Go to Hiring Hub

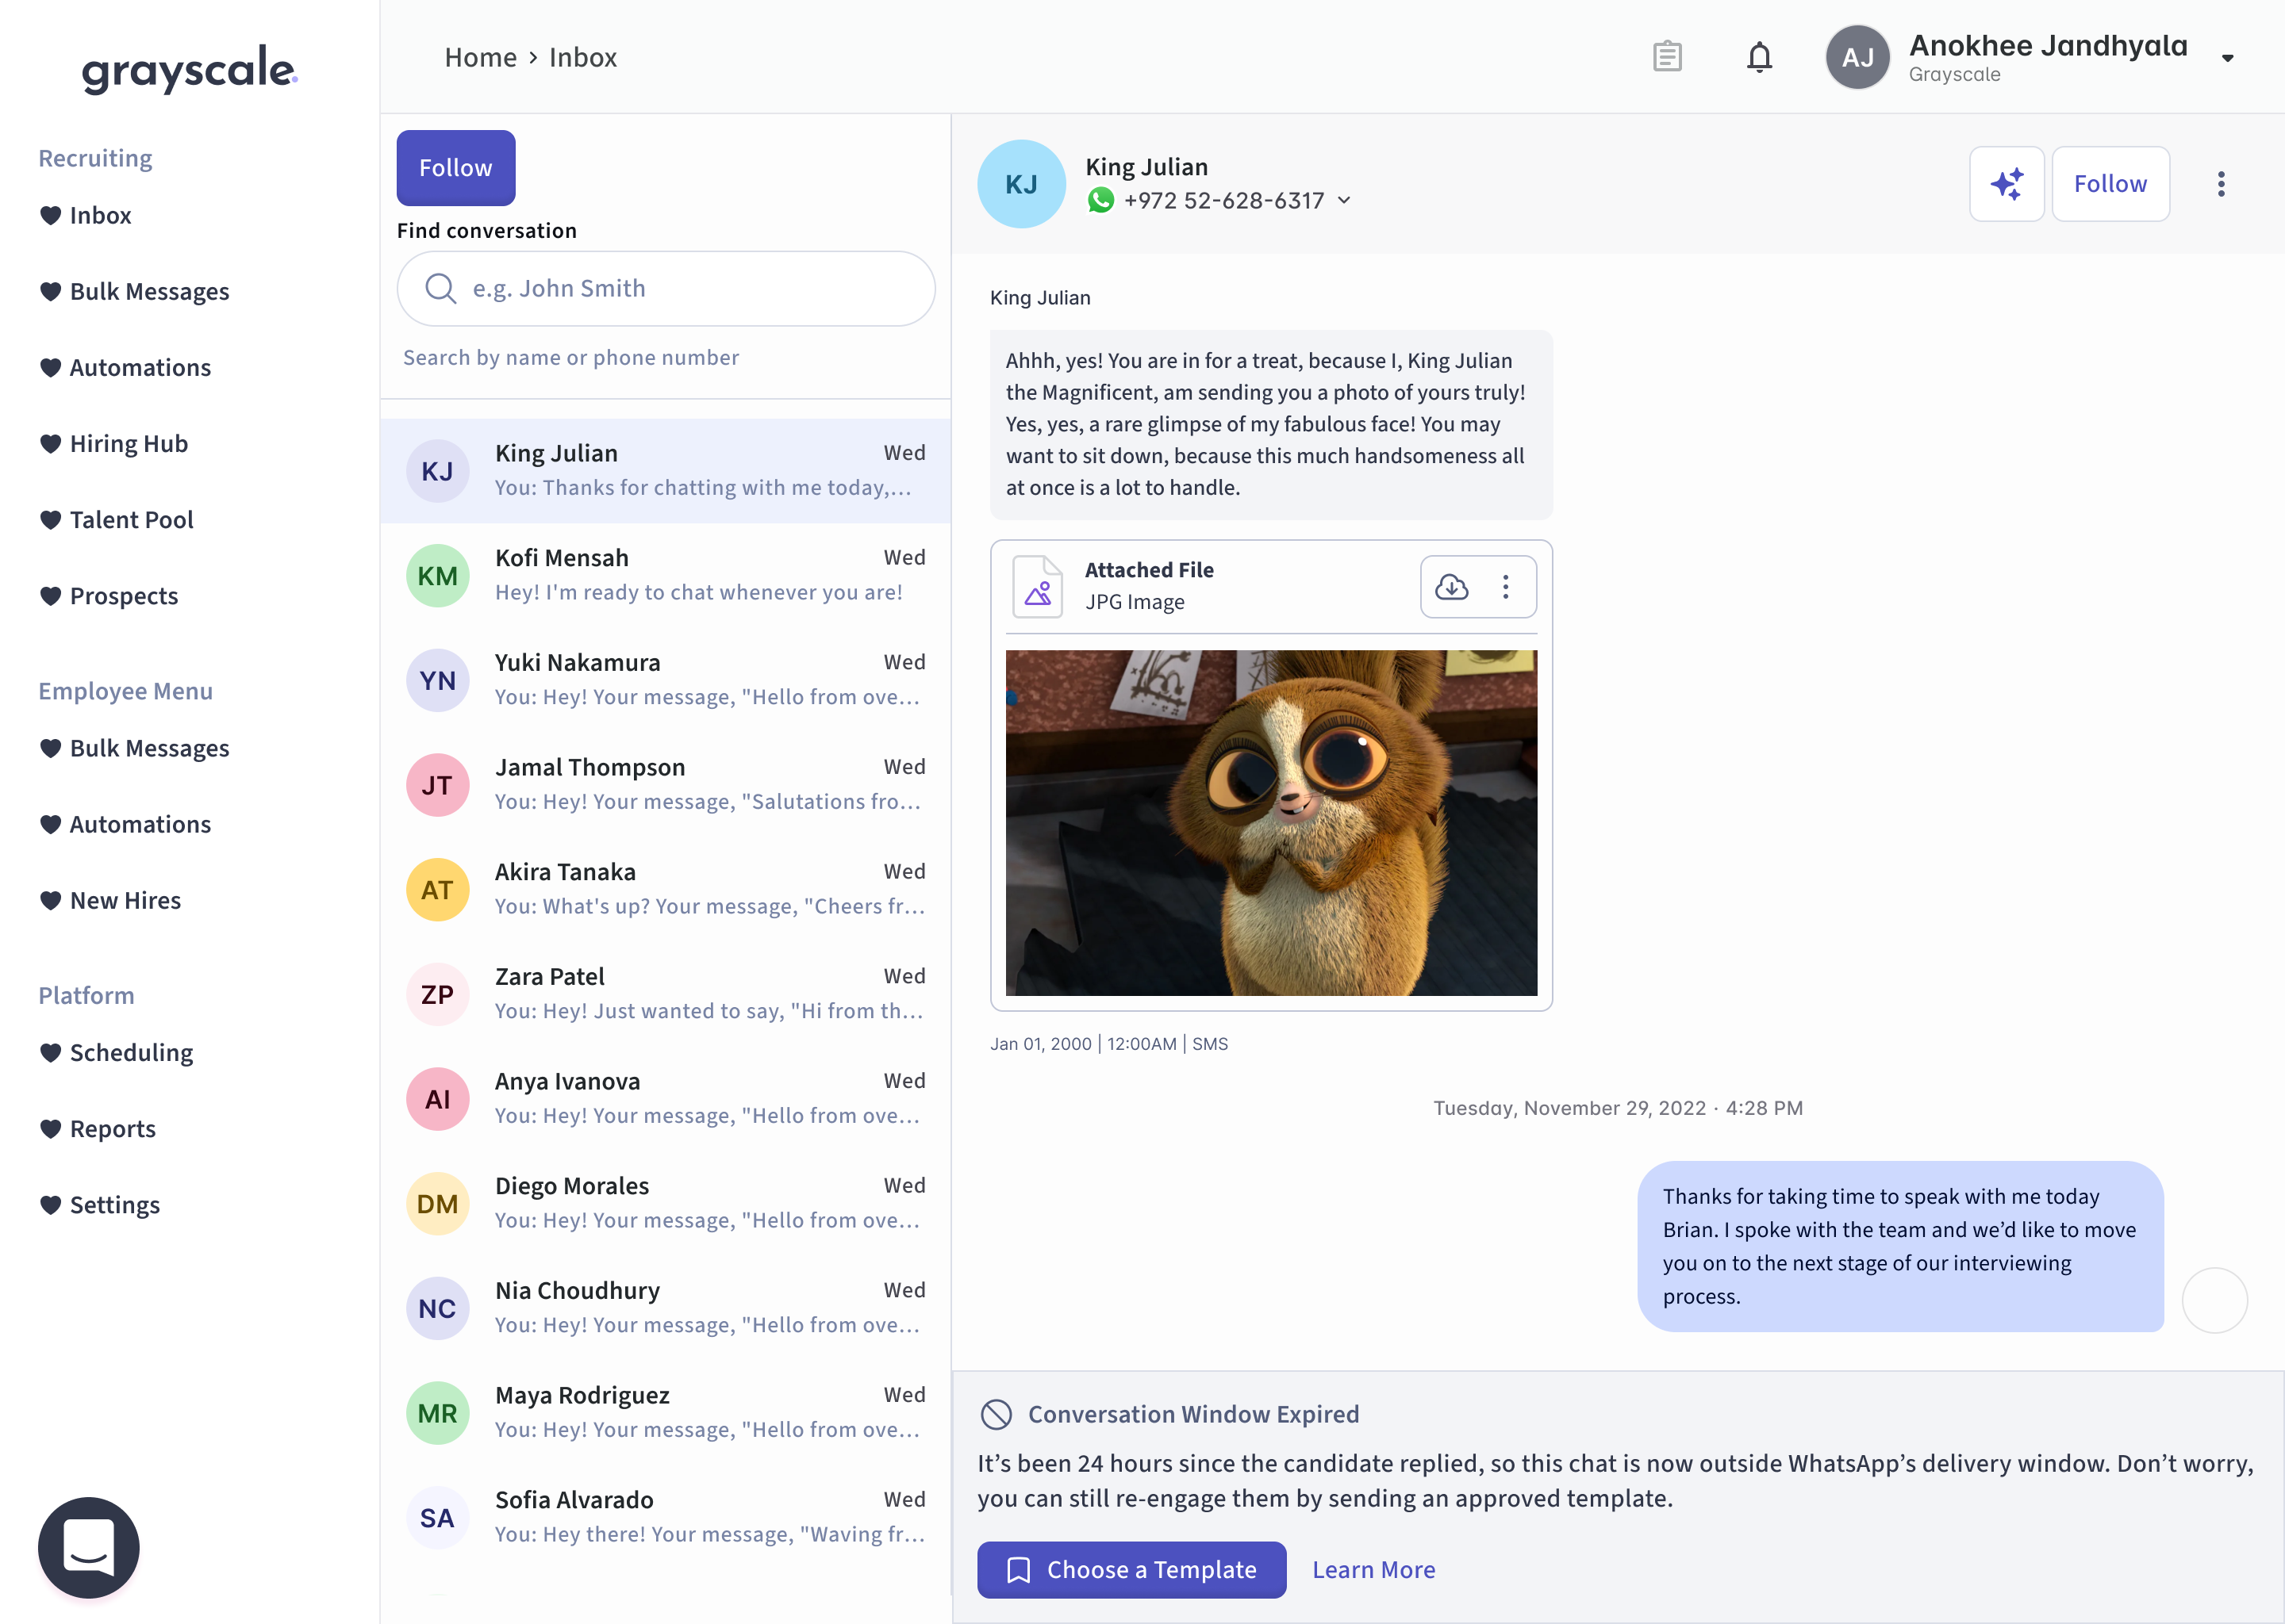click(x=114, y=443)
